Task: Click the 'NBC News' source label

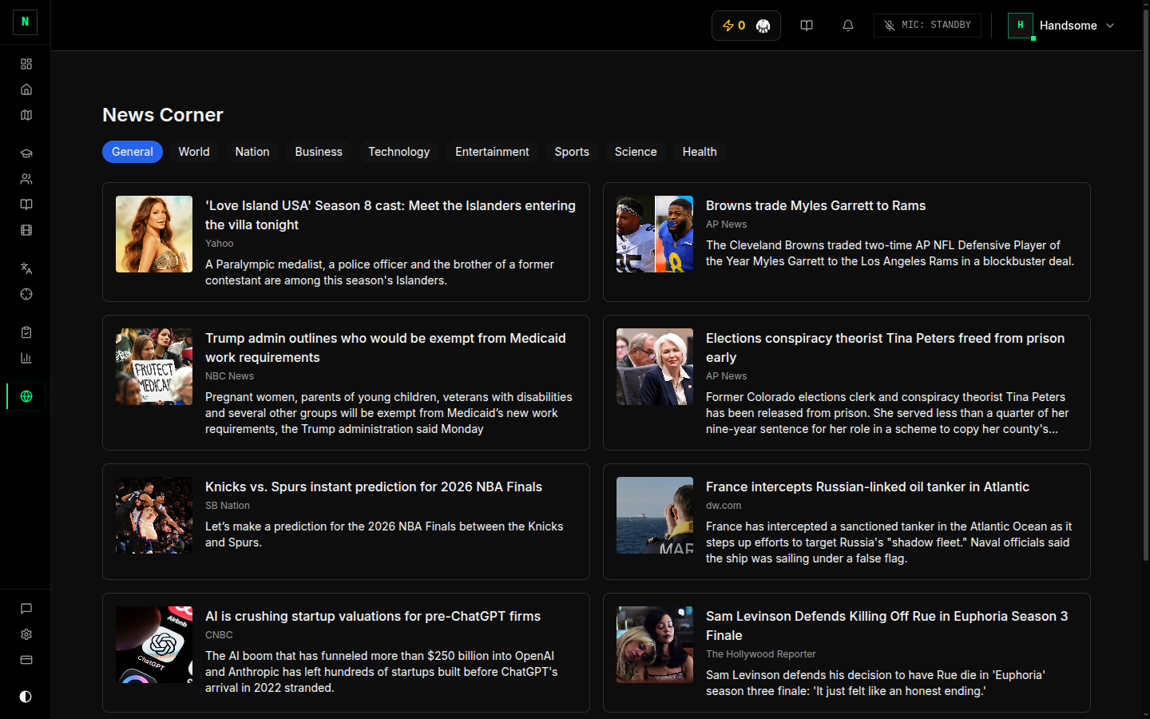Action: 229,376
